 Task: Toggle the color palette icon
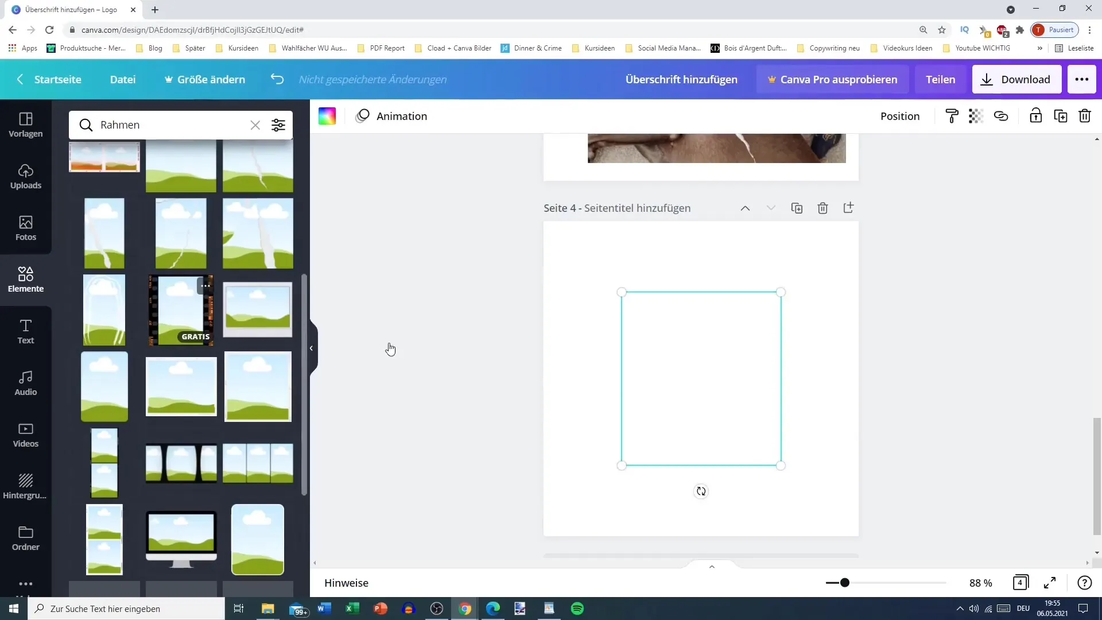point(327,116)
